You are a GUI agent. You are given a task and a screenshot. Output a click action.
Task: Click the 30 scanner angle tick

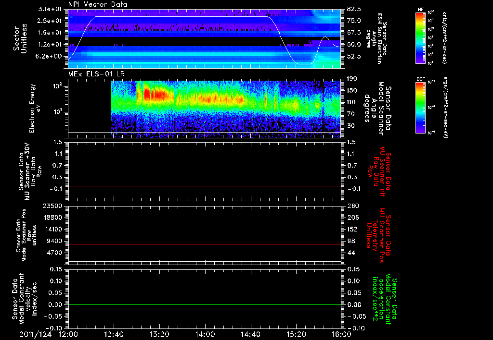coord(350,126)
